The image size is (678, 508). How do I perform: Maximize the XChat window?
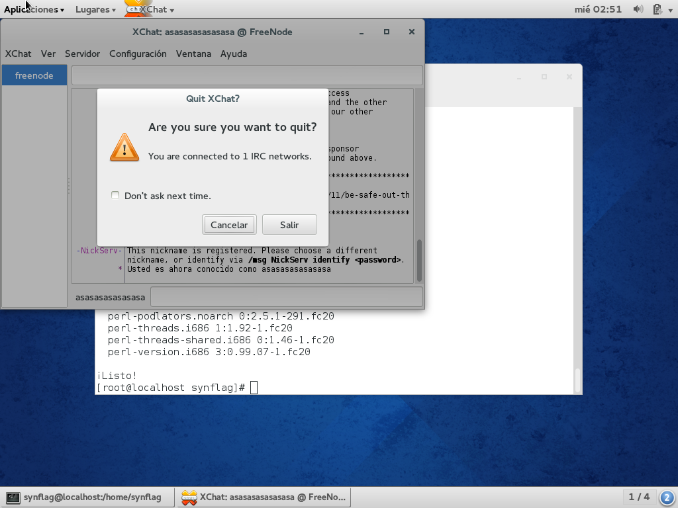tap(387, 32)
